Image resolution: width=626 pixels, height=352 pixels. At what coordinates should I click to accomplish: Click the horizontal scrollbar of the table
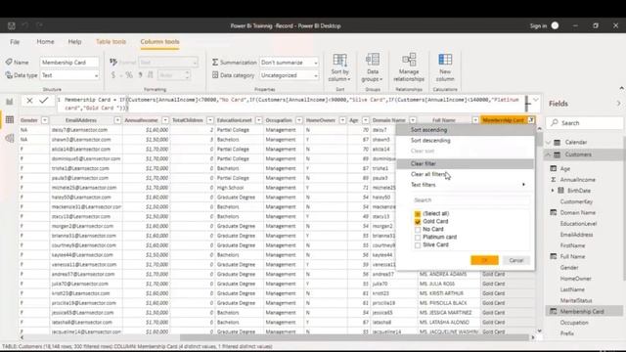pyautogui.click(x=354, y=337)
